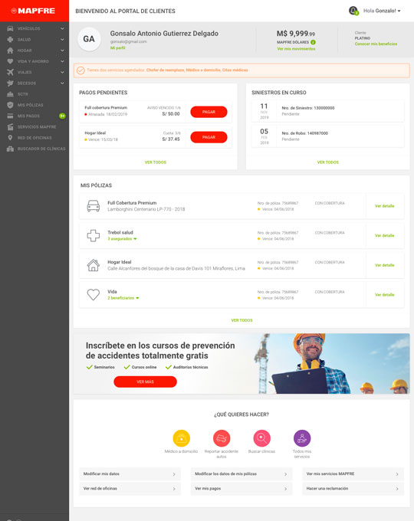Screen dimensions: 414x521
Task: Expand the Vehículos sidebar section
Action: [34, 28]
